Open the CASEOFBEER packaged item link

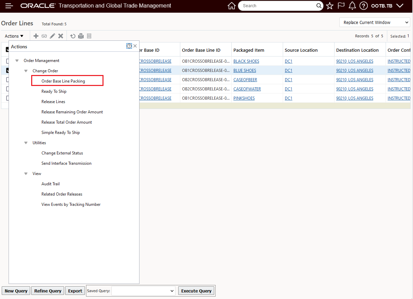[245, 80]
